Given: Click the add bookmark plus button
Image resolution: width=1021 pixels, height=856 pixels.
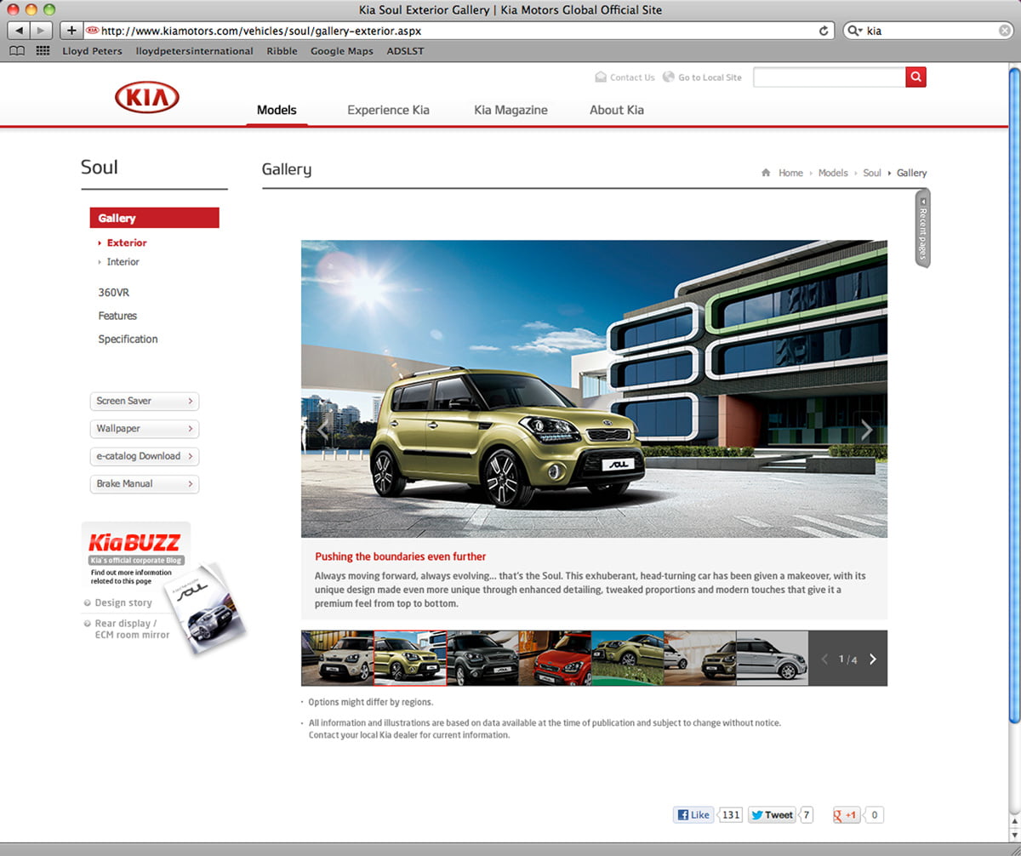Looking at the screenshot, I should click(71, 31).
